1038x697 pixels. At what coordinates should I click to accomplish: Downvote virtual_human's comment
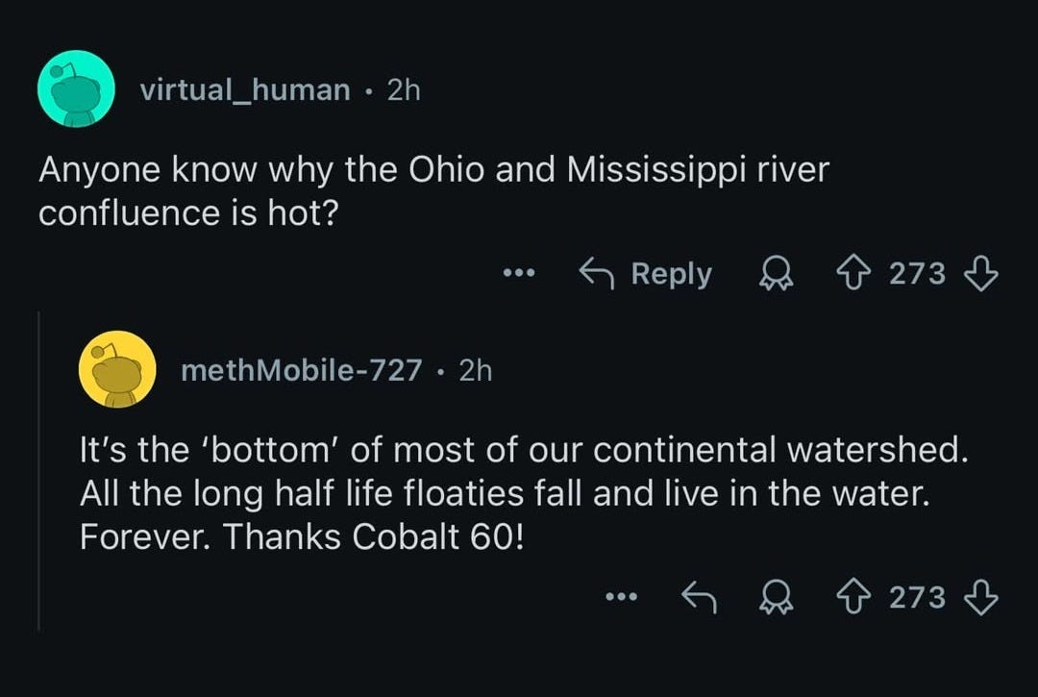[980, 275]
